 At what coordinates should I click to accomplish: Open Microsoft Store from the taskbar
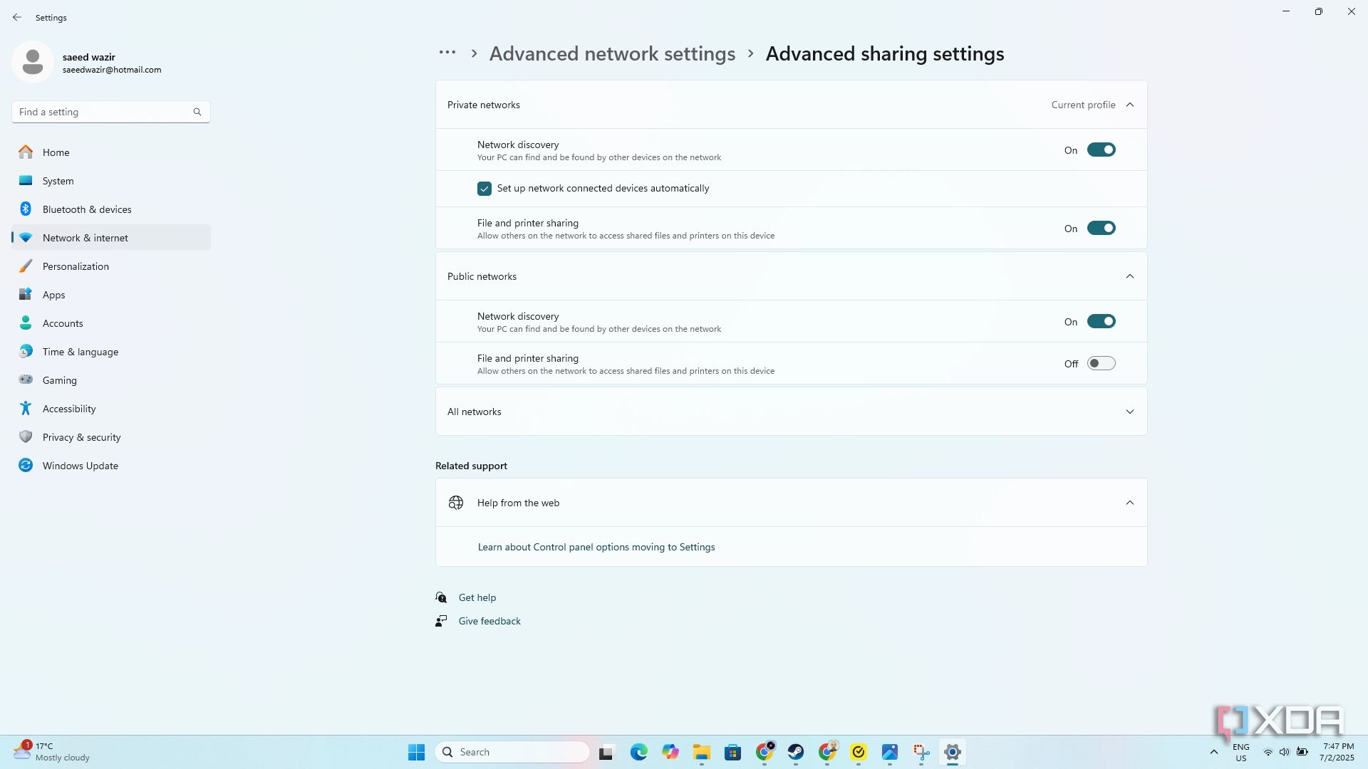732,752
